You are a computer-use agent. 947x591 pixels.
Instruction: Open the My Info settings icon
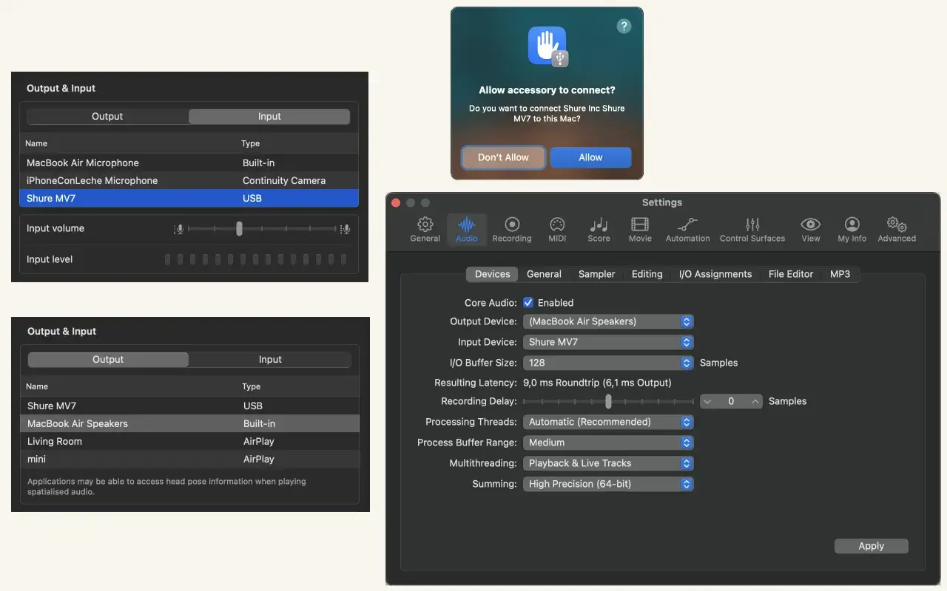coord(852,228)
